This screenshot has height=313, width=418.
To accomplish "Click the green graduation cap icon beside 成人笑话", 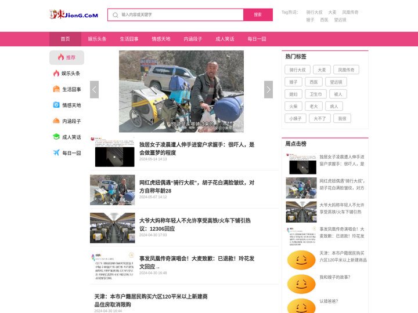I will [x=56, y=137].
